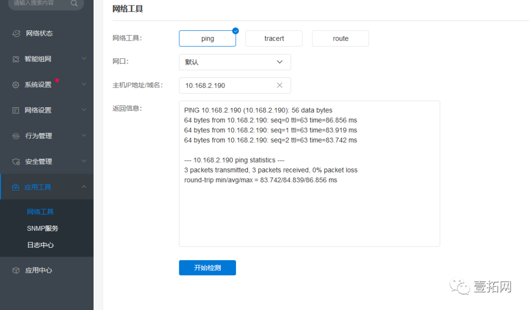This screenshot has height=310, width=529.
Task: Select the route tool option
Action: tap(340, 39)
